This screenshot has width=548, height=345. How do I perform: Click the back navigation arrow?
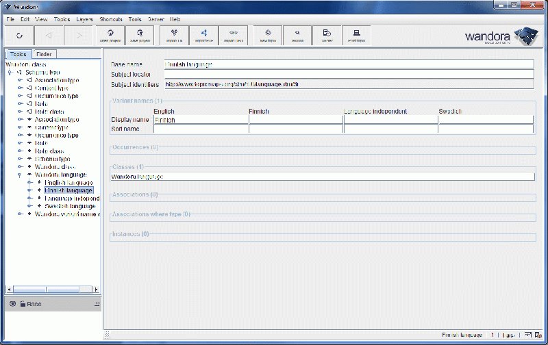point(48,34)
